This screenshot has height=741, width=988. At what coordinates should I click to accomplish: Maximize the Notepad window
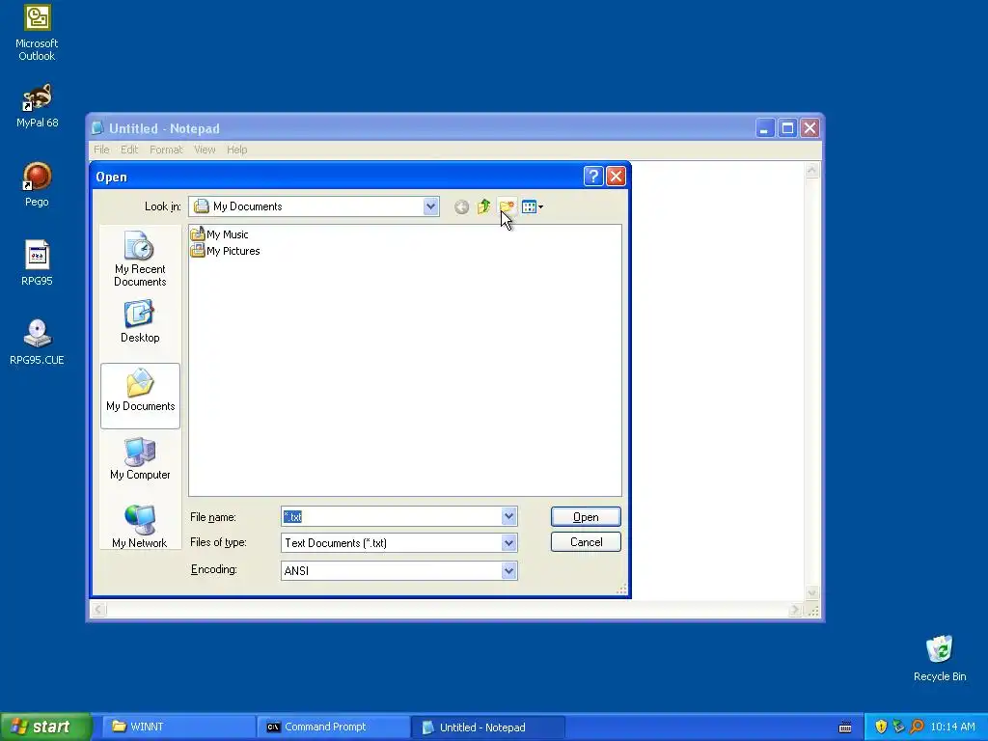tap(787, 128)
